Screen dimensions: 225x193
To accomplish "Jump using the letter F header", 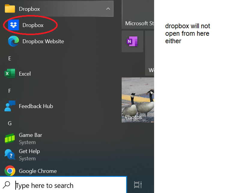I will [x=10, y=91].
